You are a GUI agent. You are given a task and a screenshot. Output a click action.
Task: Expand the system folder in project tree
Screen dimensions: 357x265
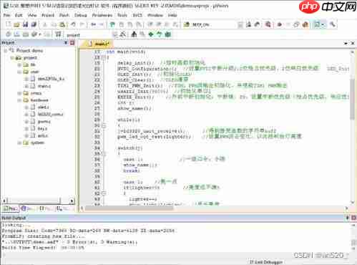[19, 143]
